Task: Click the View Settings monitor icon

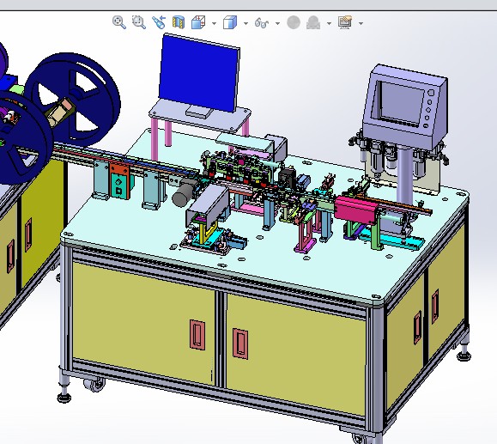Action: coord(345,22)
